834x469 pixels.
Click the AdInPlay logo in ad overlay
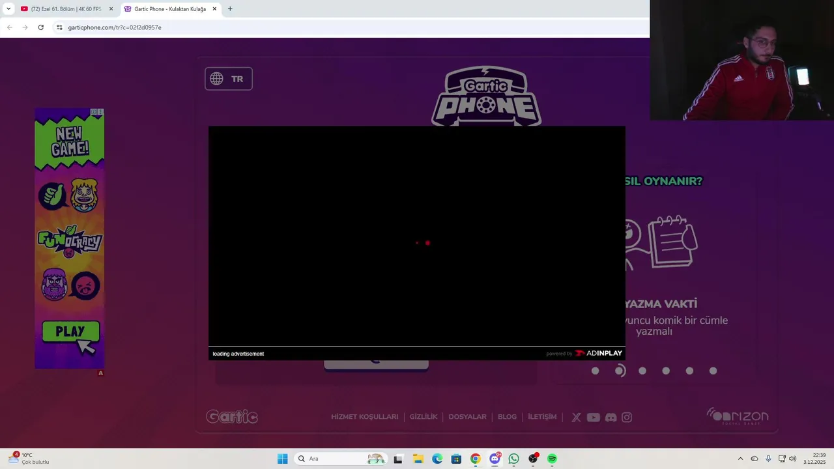pos(599,353)
